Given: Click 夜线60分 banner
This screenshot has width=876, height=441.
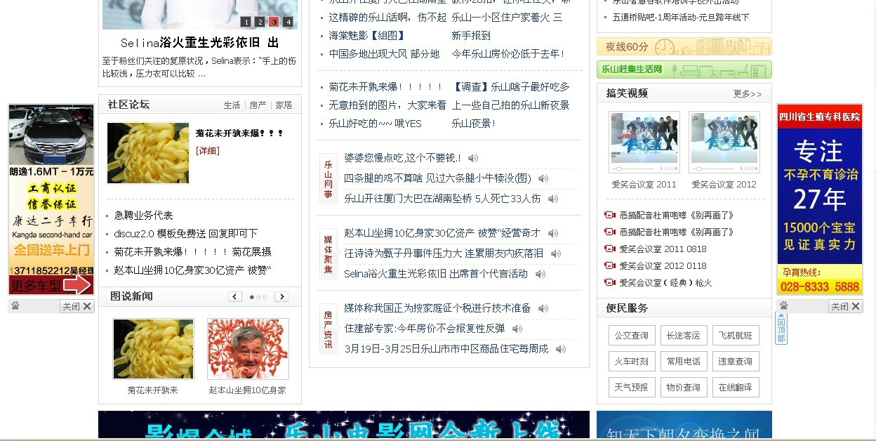Looking at the screenshot, I should pos(684,46).
